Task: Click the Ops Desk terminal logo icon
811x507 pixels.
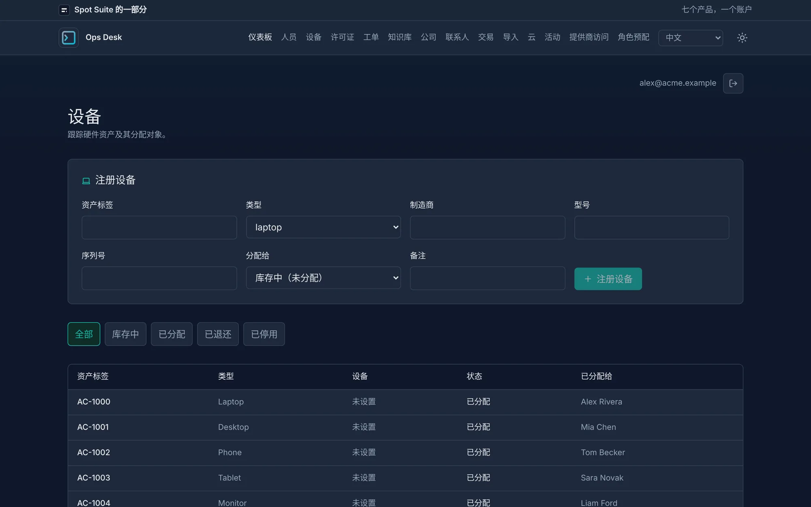Action: click(x=69, y=38)
